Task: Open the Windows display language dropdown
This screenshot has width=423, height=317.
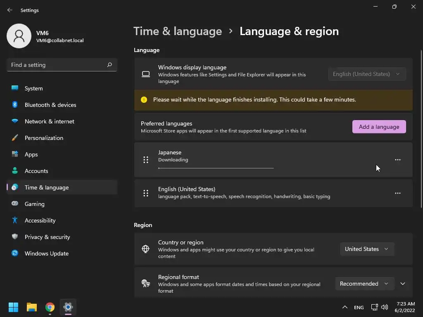Action: 366,74
